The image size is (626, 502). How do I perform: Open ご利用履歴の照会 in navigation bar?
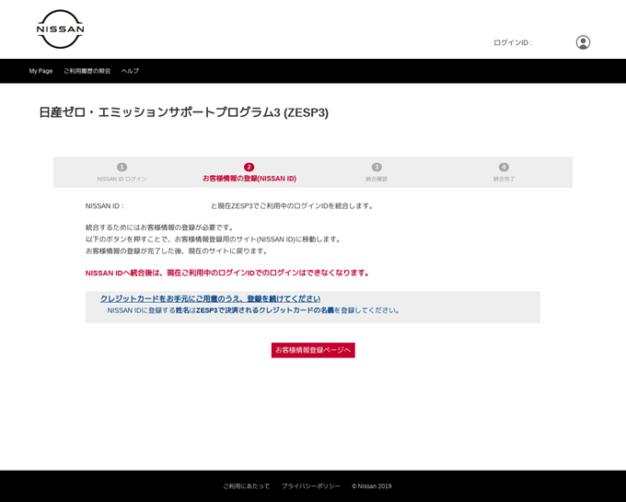click(87, 71)
